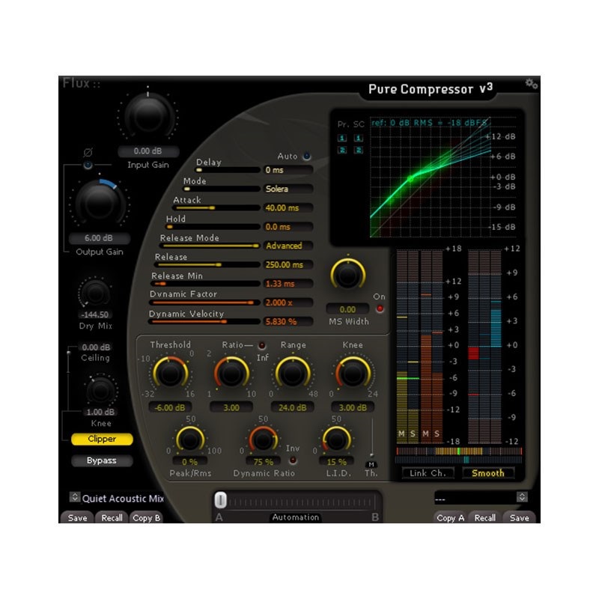Toggle the phase invert button

88,165
